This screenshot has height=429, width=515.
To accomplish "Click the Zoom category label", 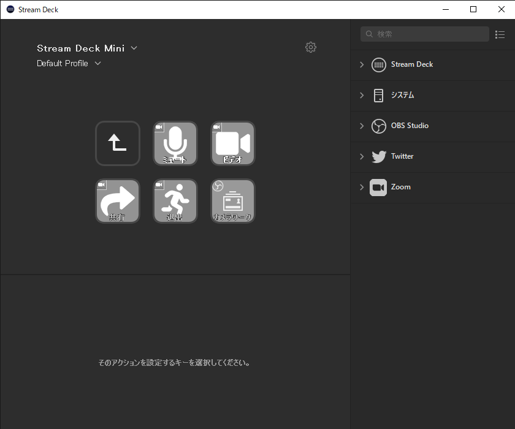I will point(401,187).
